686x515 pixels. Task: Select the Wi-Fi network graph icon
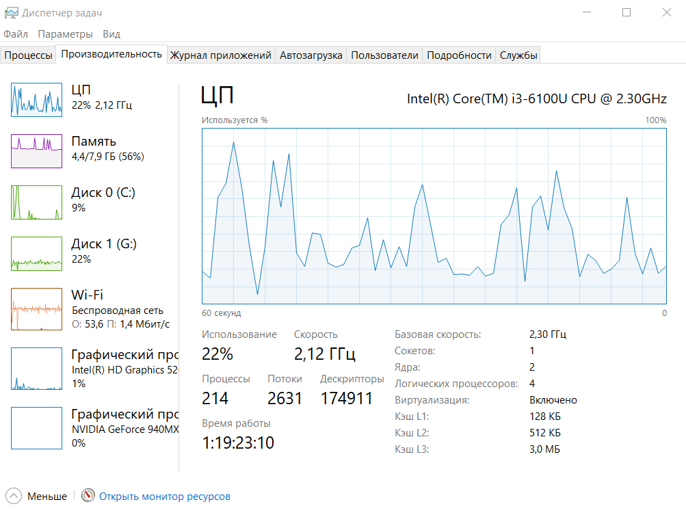tap(36, 309)
